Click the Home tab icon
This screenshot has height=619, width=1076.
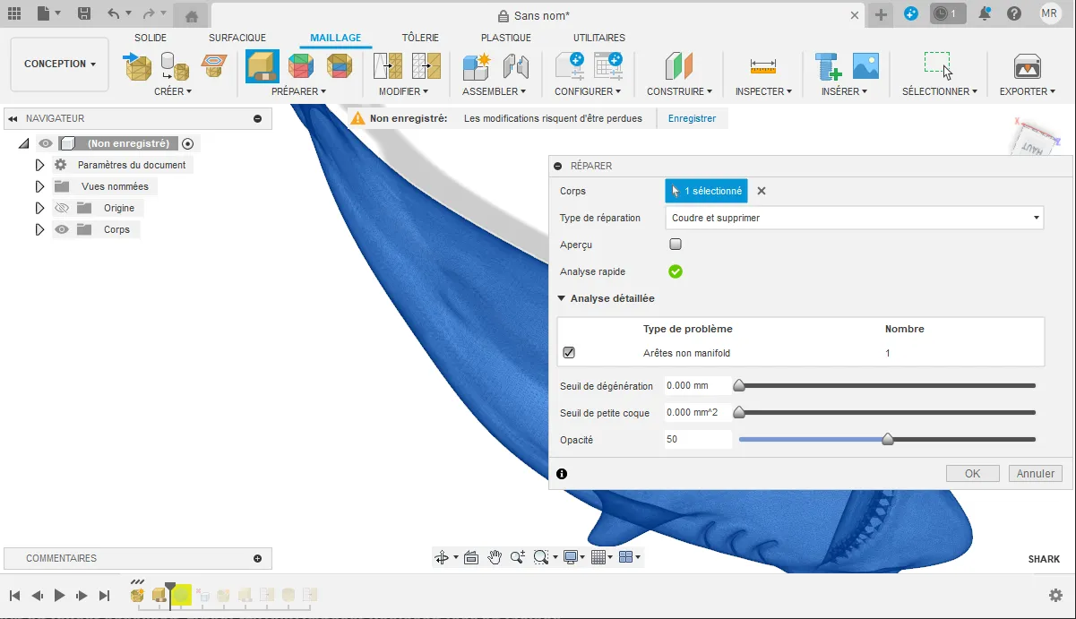pos(191,15)
